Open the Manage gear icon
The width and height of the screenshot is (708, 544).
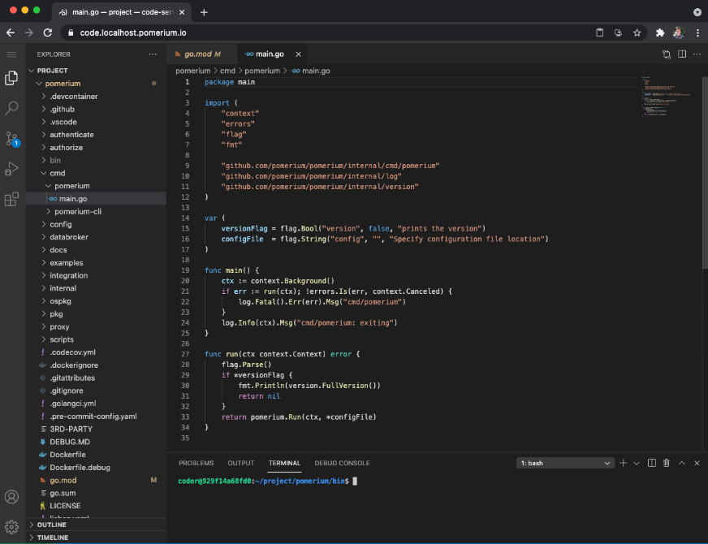point(11,526)
